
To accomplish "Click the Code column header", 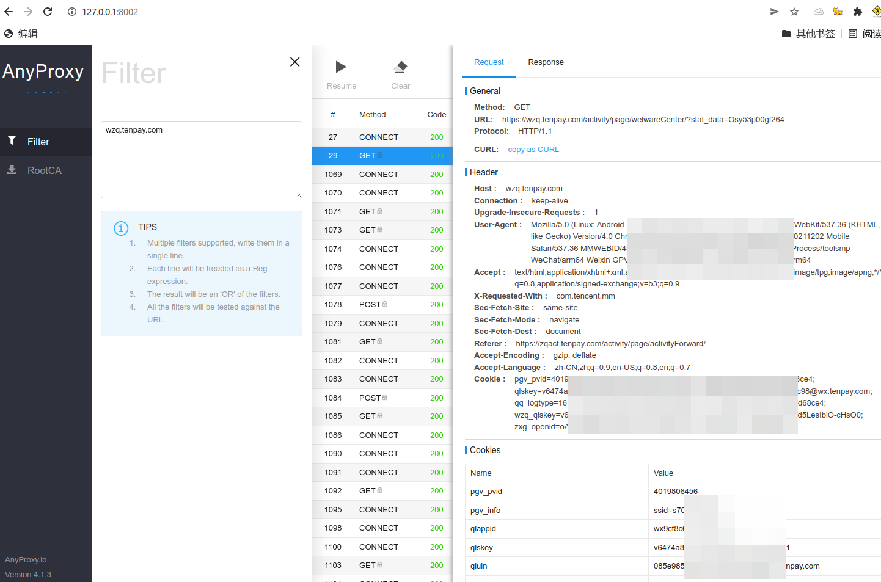I will [436, 115].
